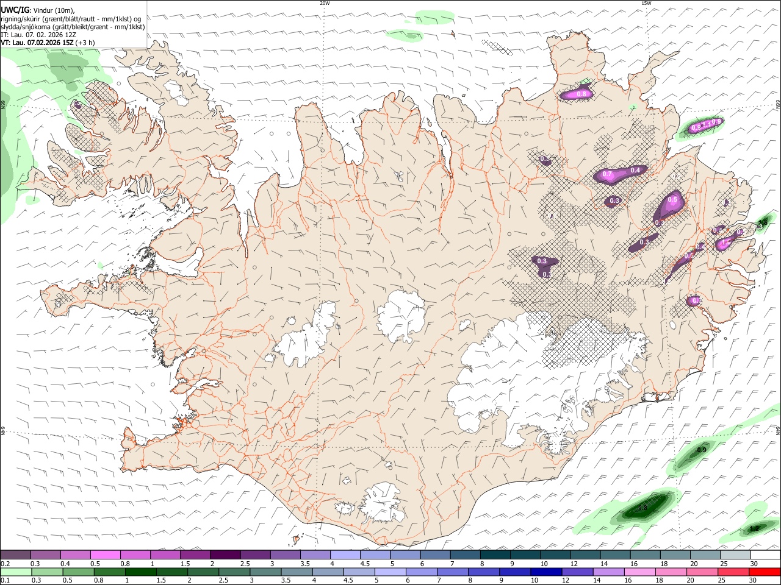Click the bold 'VT: Lau. 07.02.2026 15Z' line

[x=37, y=43]
